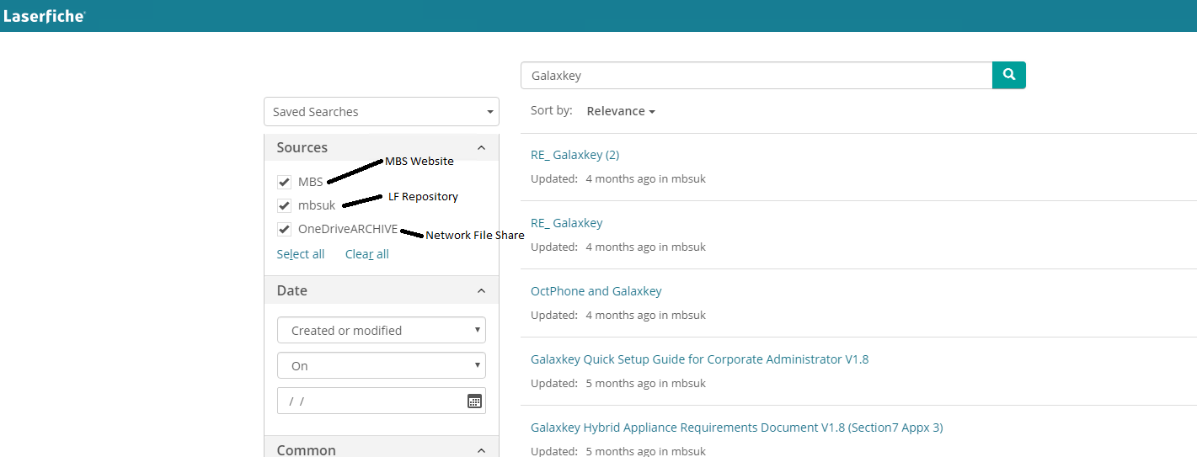Open the Sort by Relevance dropdown
Image resolution: width=1197 pixels, height=457 pixels.
click(x=621, y=111)
